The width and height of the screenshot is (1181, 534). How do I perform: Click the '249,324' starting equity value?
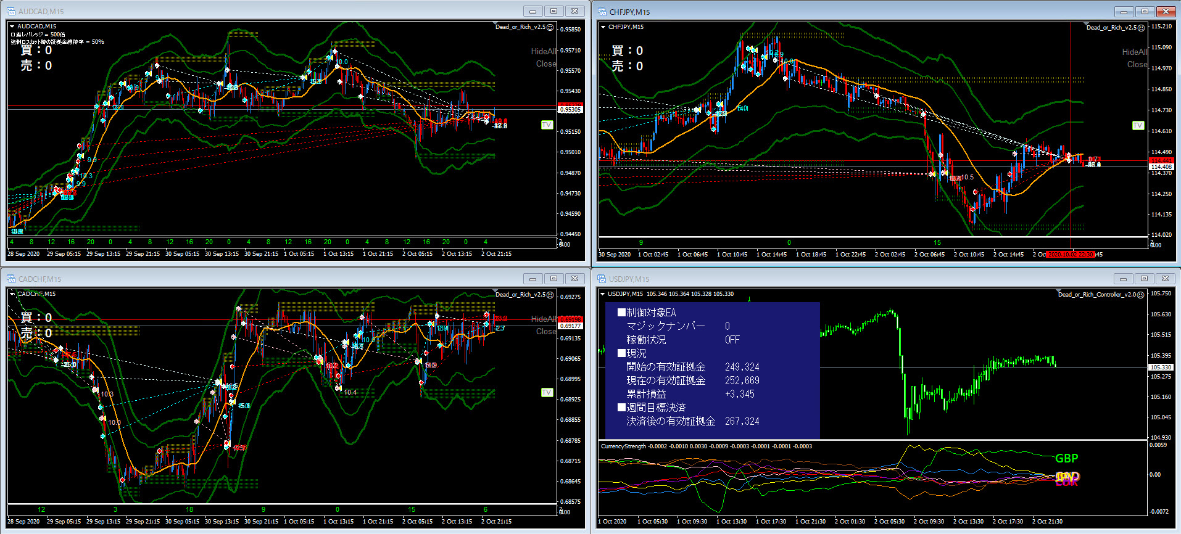[742, 367]
